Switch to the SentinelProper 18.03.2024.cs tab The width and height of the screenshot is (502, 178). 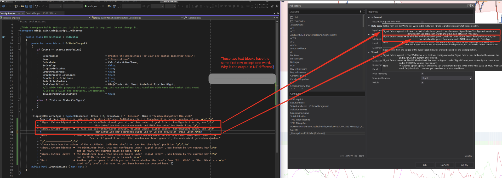(x=41, y=13)
